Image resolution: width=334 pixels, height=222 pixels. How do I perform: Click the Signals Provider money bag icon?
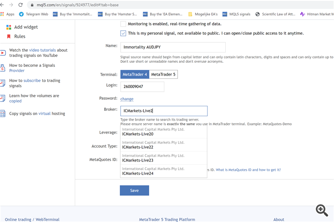click(x=3, y=68)
